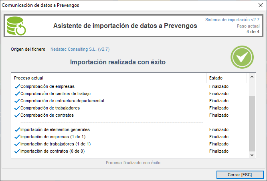Screen dimensions: 267x181
Task: Click the scrollbar down arrow in the process list
Action: click(x=252, y=155)
